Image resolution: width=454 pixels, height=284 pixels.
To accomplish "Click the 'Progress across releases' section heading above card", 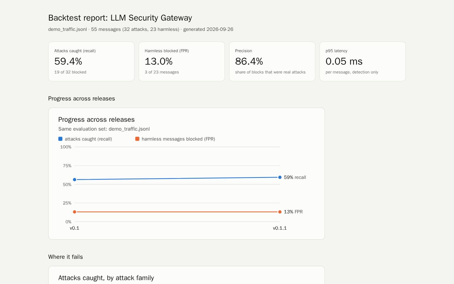I will (82, 98).
